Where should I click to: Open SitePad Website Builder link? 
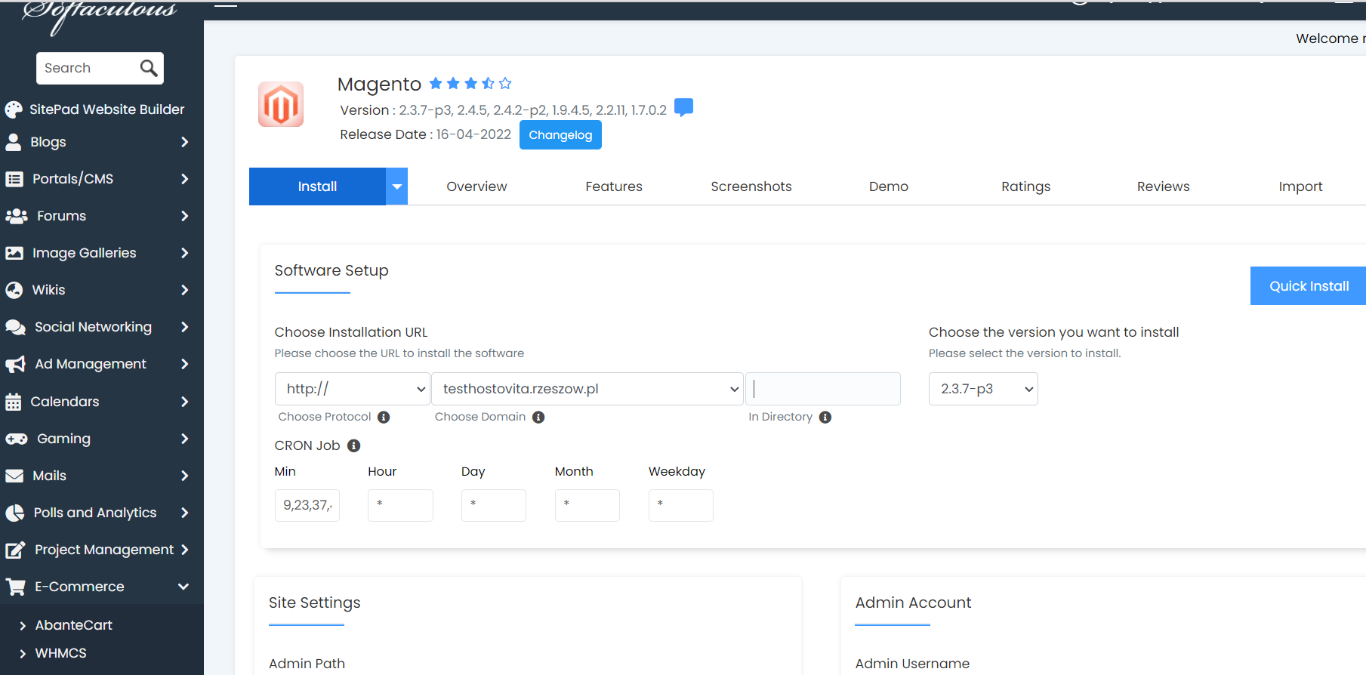[106, 109]
